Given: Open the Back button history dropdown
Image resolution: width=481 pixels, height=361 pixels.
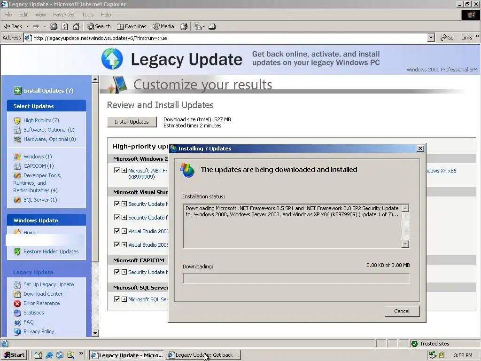Looking at the screenshot, I should pyautogui.click(x=27, y=26).
